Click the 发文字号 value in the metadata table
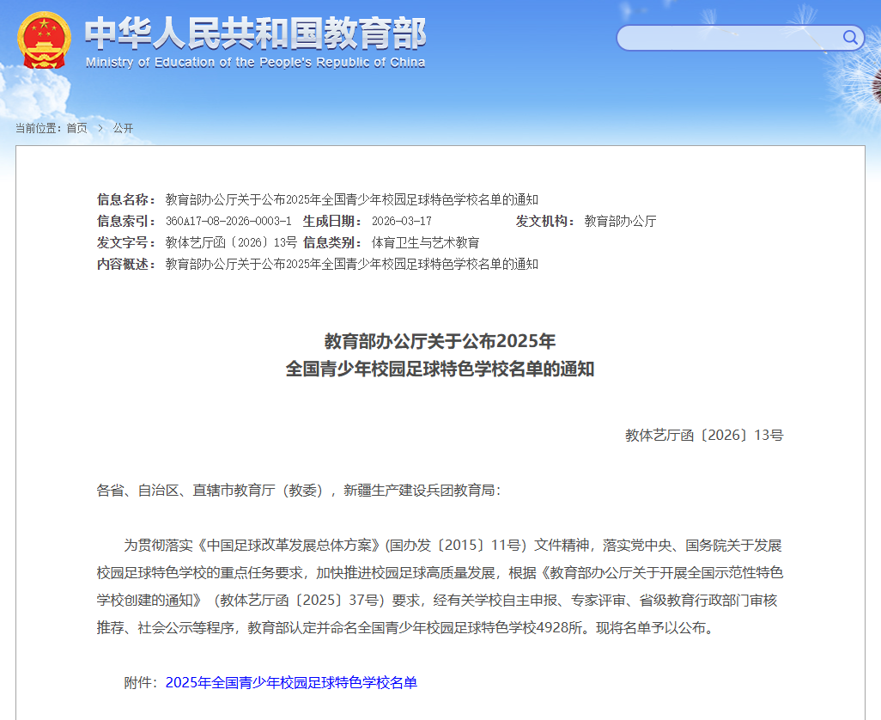Image resolution: width=881 pixels, height=720 pixels. pyautogui.click(x=231, y=242)
